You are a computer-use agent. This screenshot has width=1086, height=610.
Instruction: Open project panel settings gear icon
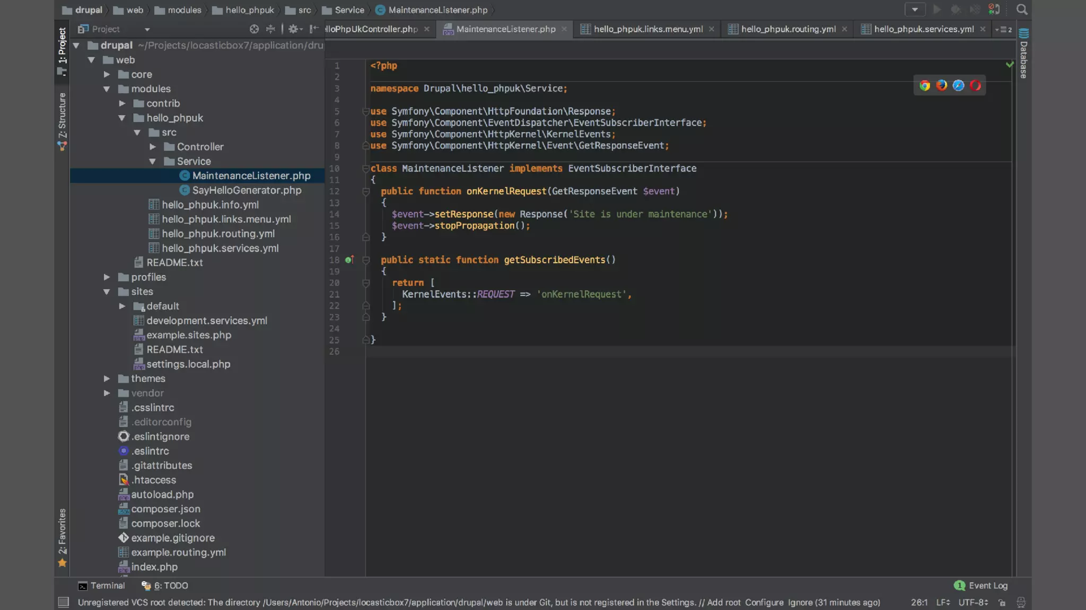coord(293,29)
